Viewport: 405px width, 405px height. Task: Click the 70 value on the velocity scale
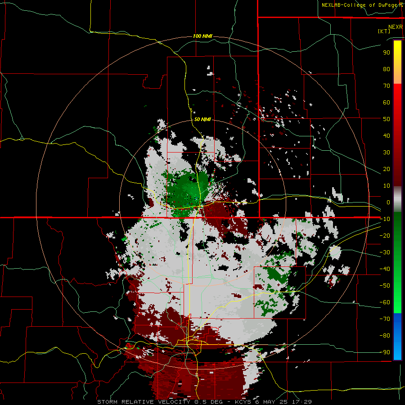tap(387, 86)
